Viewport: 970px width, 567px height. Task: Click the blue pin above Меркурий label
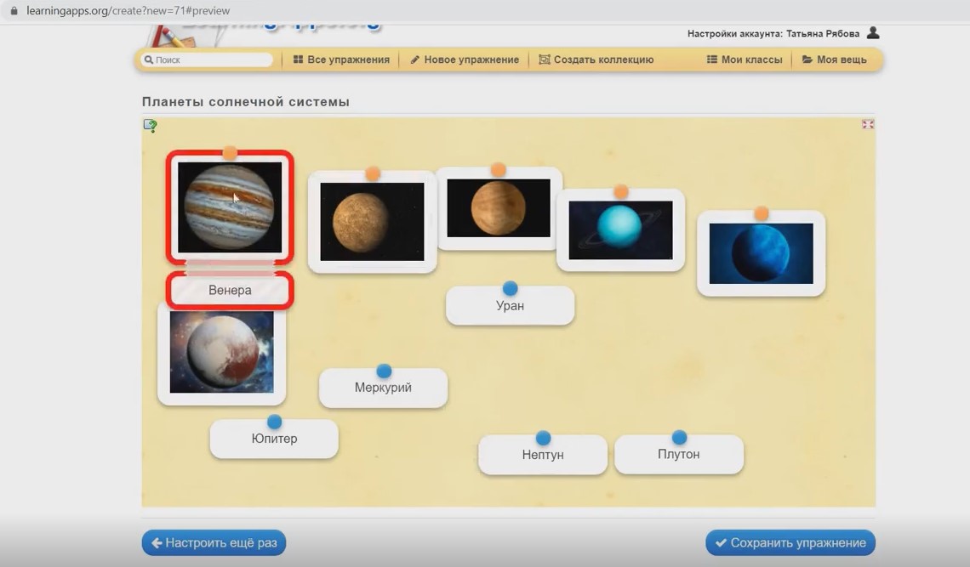coord(384,371)
